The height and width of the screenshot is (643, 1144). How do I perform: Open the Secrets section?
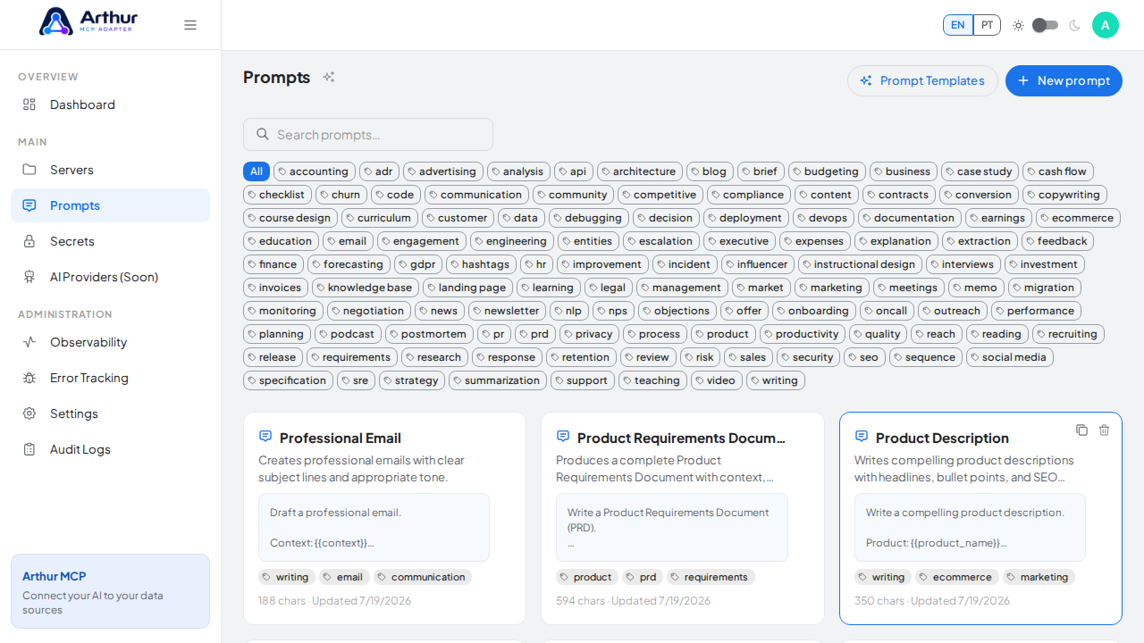[x=111, y=241]
